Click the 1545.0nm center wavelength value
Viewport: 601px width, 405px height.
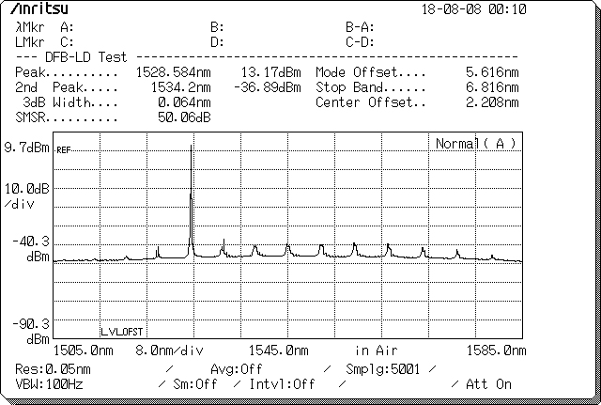[x=274, y=350]
